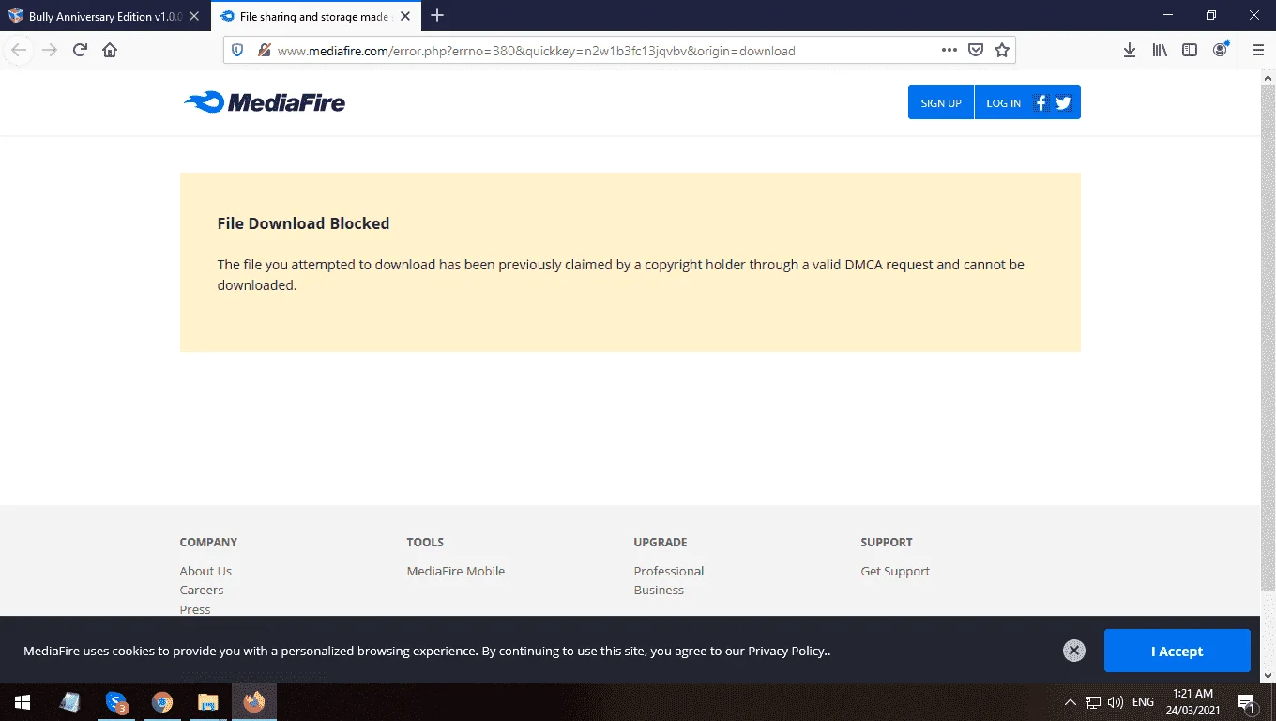
Task: Open the Twitter login icon
Action: pyautogui.click(x=1063, y=103)
